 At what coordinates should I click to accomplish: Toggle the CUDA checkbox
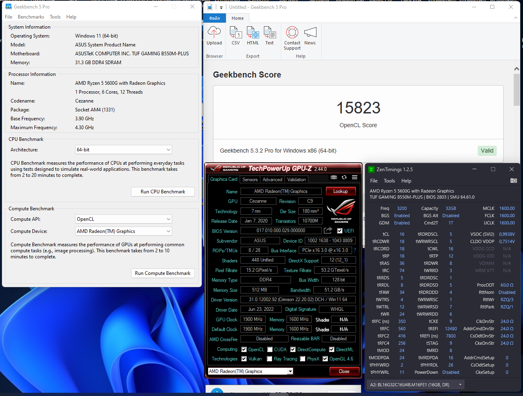[x=270, y=350]
